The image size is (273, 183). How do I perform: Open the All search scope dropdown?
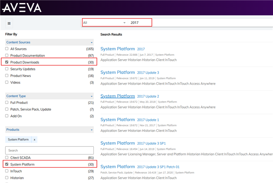point(105,23)
